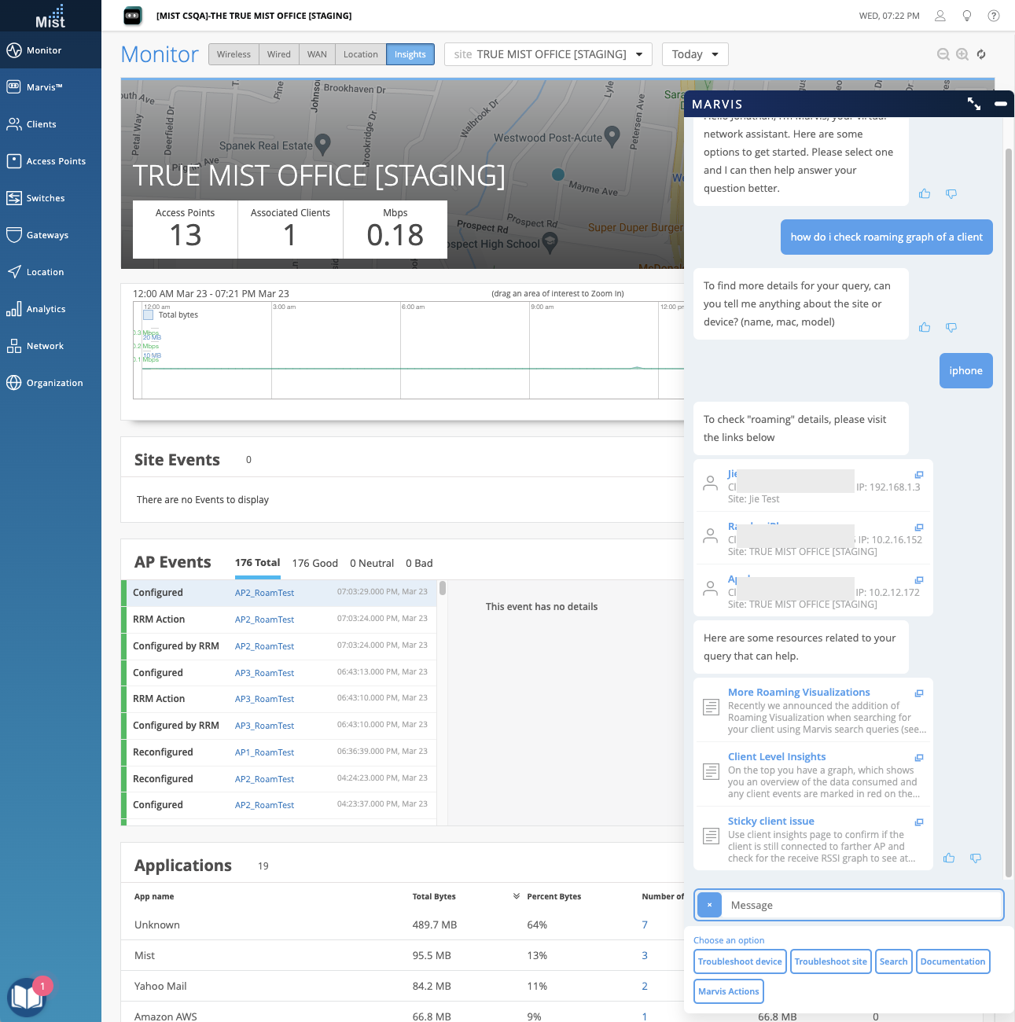Open Marvis in the left sidebar
The width and height of the screenshot is (1015, 1022).
[x=44, y=87]
